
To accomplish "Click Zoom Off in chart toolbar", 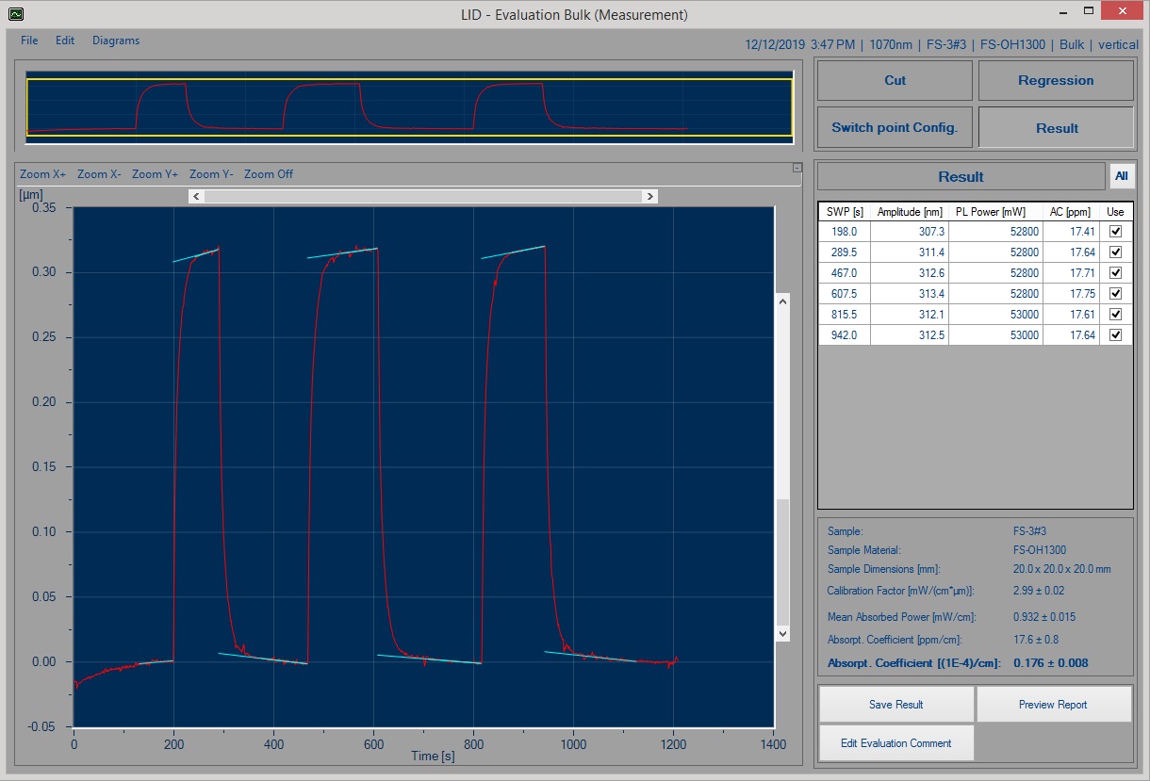I will click(x=269, y=174).
